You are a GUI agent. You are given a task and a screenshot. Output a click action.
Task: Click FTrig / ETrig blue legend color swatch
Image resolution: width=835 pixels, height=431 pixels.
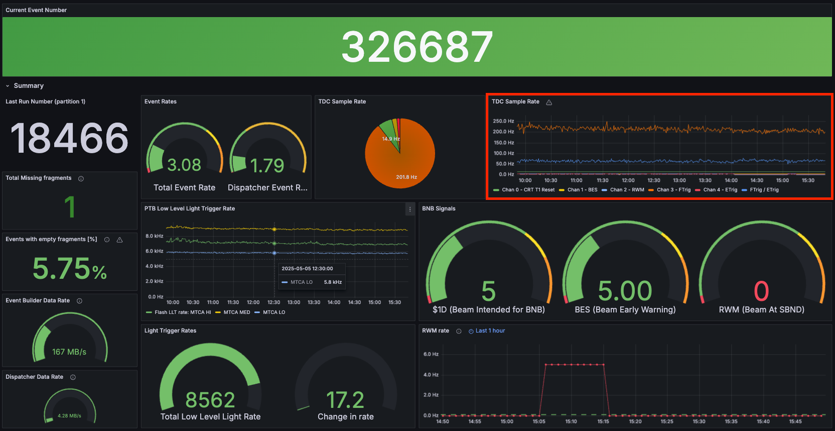[x=744, y=190]
